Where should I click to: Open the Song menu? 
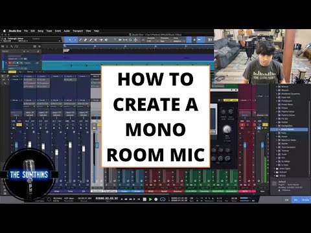click(x=40, y=31)
